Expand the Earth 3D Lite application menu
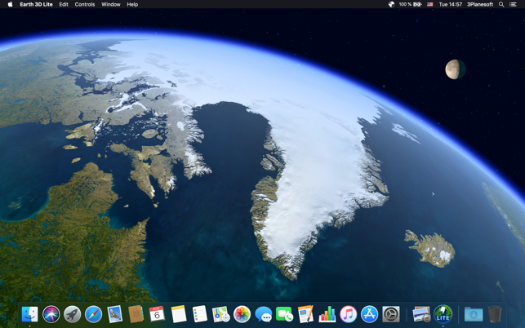 point(36,4)
